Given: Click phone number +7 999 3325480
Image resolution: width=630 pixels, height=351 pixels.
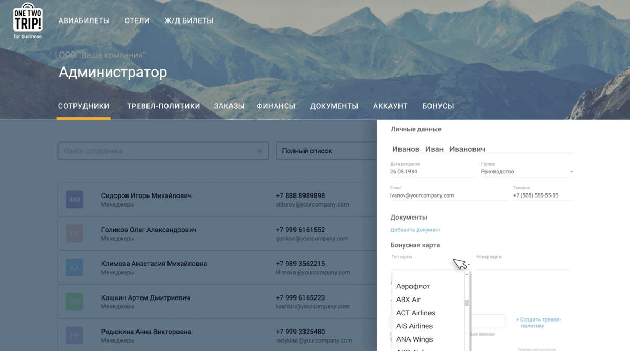Looking at the screenshot, I should [300, 332].
